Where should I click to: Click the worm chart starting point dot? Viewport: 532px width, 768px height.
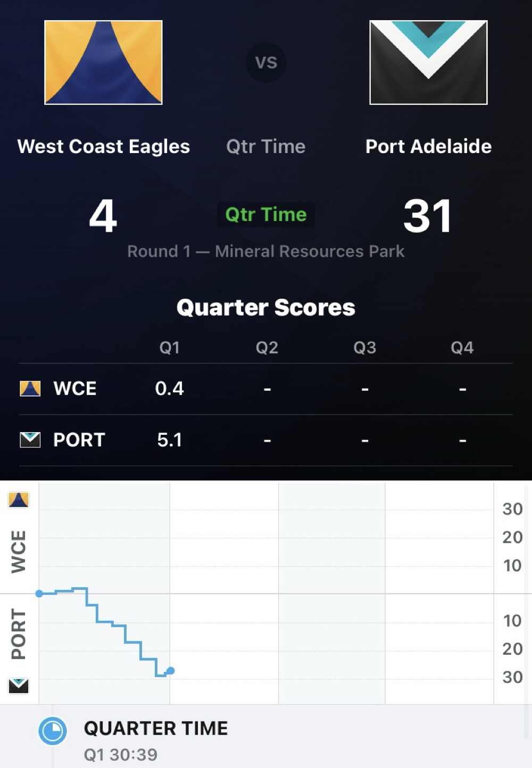point(39,593)
